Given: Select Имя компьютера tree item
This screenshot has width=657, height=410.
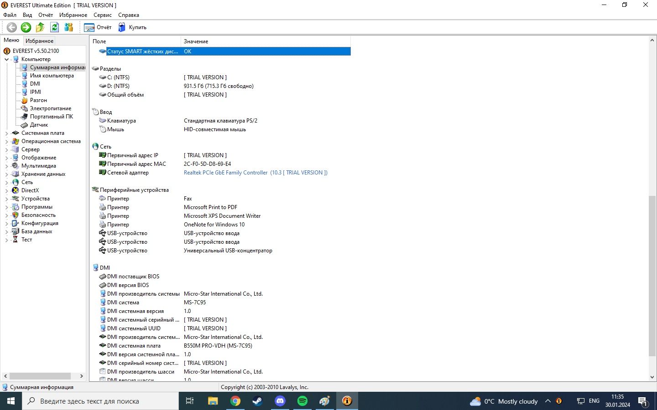Looking at the screenshot, I should click(x=52, y=76).
